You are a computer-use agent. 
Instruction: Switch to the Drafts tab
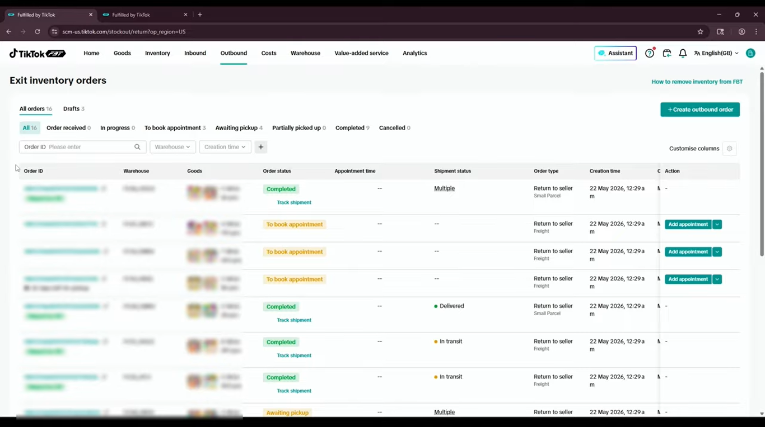tap(74, 109)
